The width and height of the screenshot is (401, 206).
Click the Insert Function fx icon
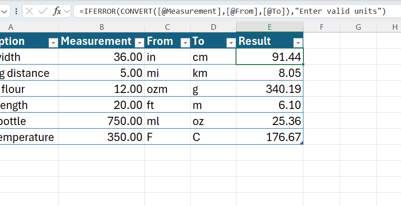click(x=57, y=11)
